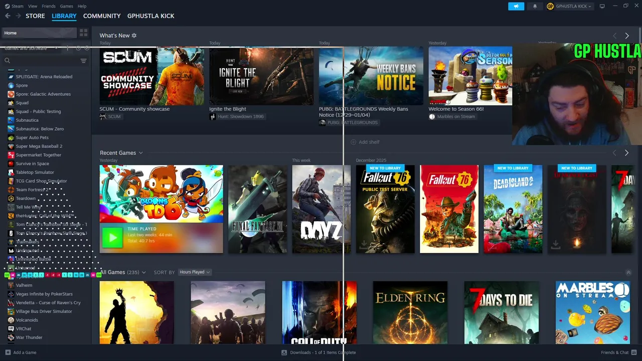Open the DayZ game cover
642x361 pixels.
[x=322, y=209]
